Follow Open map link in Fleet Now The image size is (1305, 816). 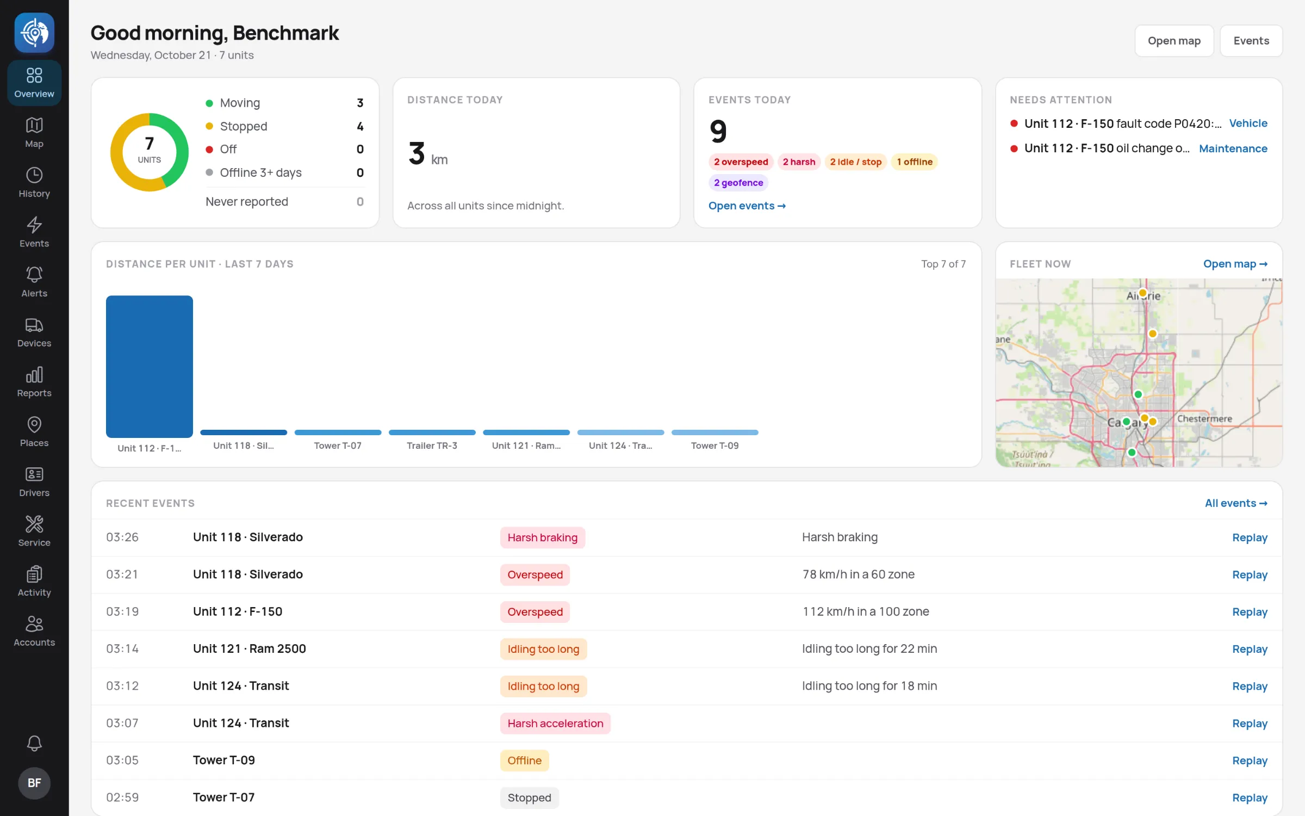1235,264
